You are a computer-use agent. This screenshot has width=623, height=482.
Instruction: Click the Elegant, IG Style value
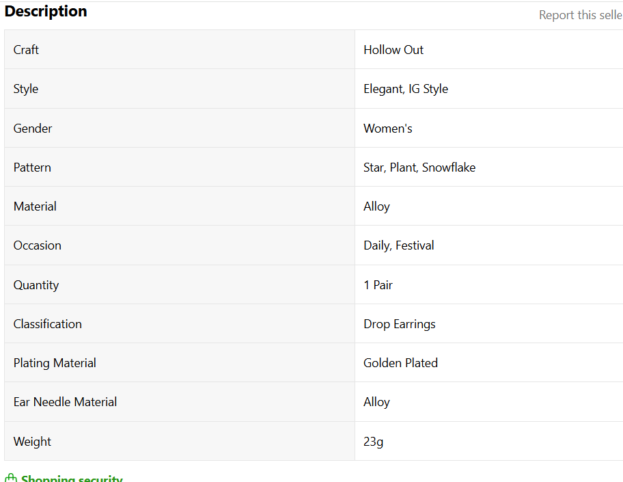[x=406, y=89]
